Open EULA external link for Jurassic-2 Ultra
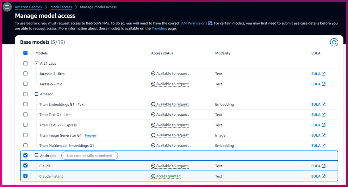This screenshot has height=187, width=348. [318, 74]
